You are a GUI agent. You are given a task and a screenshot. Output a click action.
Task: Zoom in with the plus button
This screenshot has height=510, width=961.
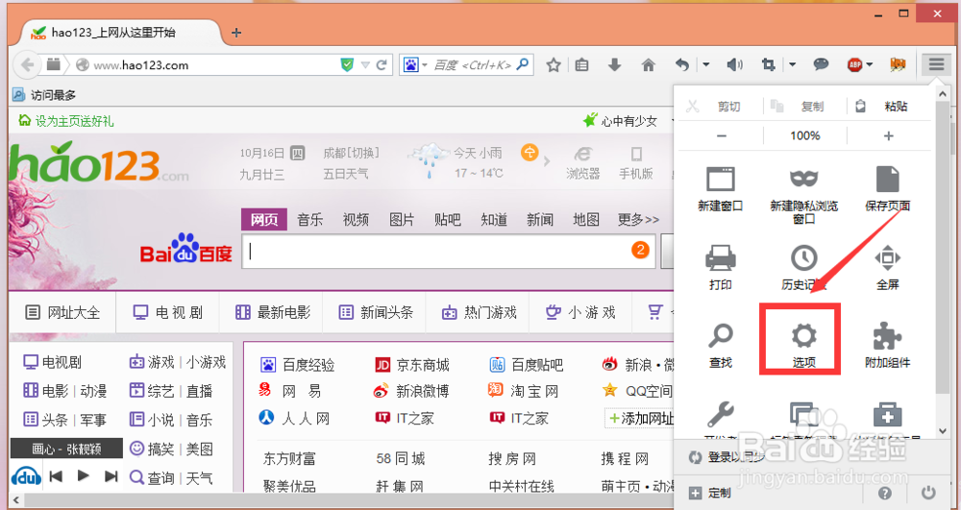click(889, 136)
